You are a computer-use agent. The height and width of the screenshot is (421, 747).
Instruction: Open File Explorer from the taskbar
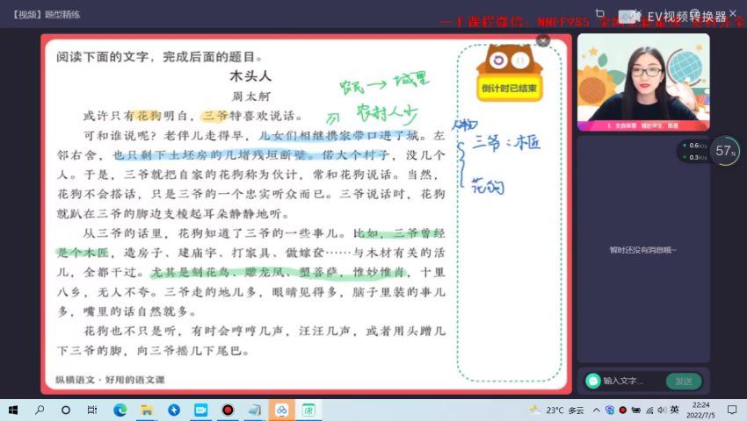click(147, 410)
